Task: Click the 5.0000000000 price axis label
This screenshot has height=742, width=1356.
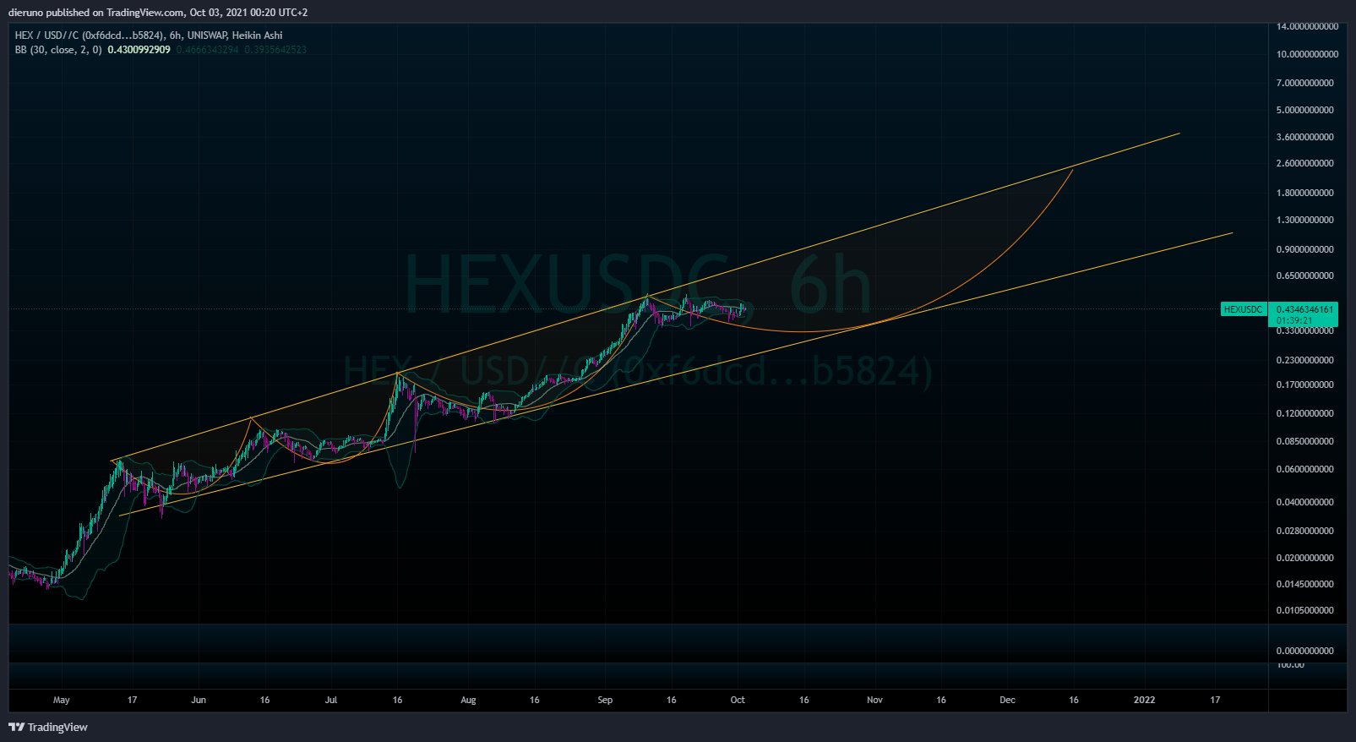Action: [1305, 110]
